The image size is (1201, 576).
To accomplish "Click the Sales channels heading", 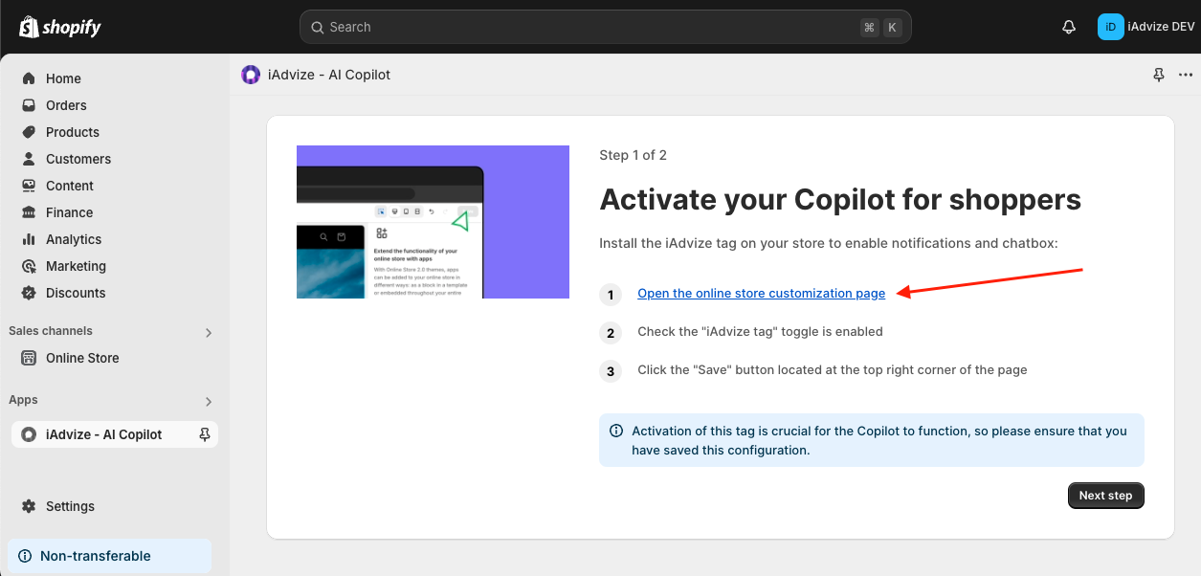I will 51,331.
